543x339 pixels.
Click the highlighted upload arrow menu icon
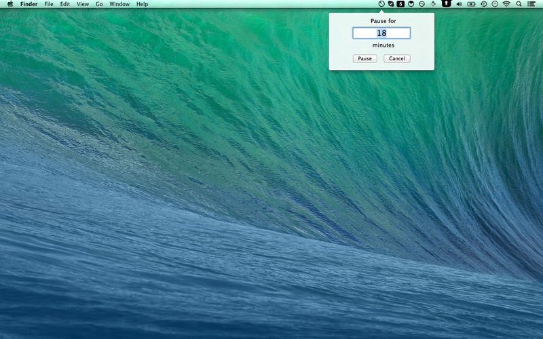pyautogui.click(x=446, y=4)
